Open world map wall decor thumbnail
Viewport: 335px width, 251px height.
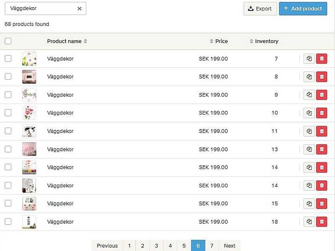click(29, 131)
